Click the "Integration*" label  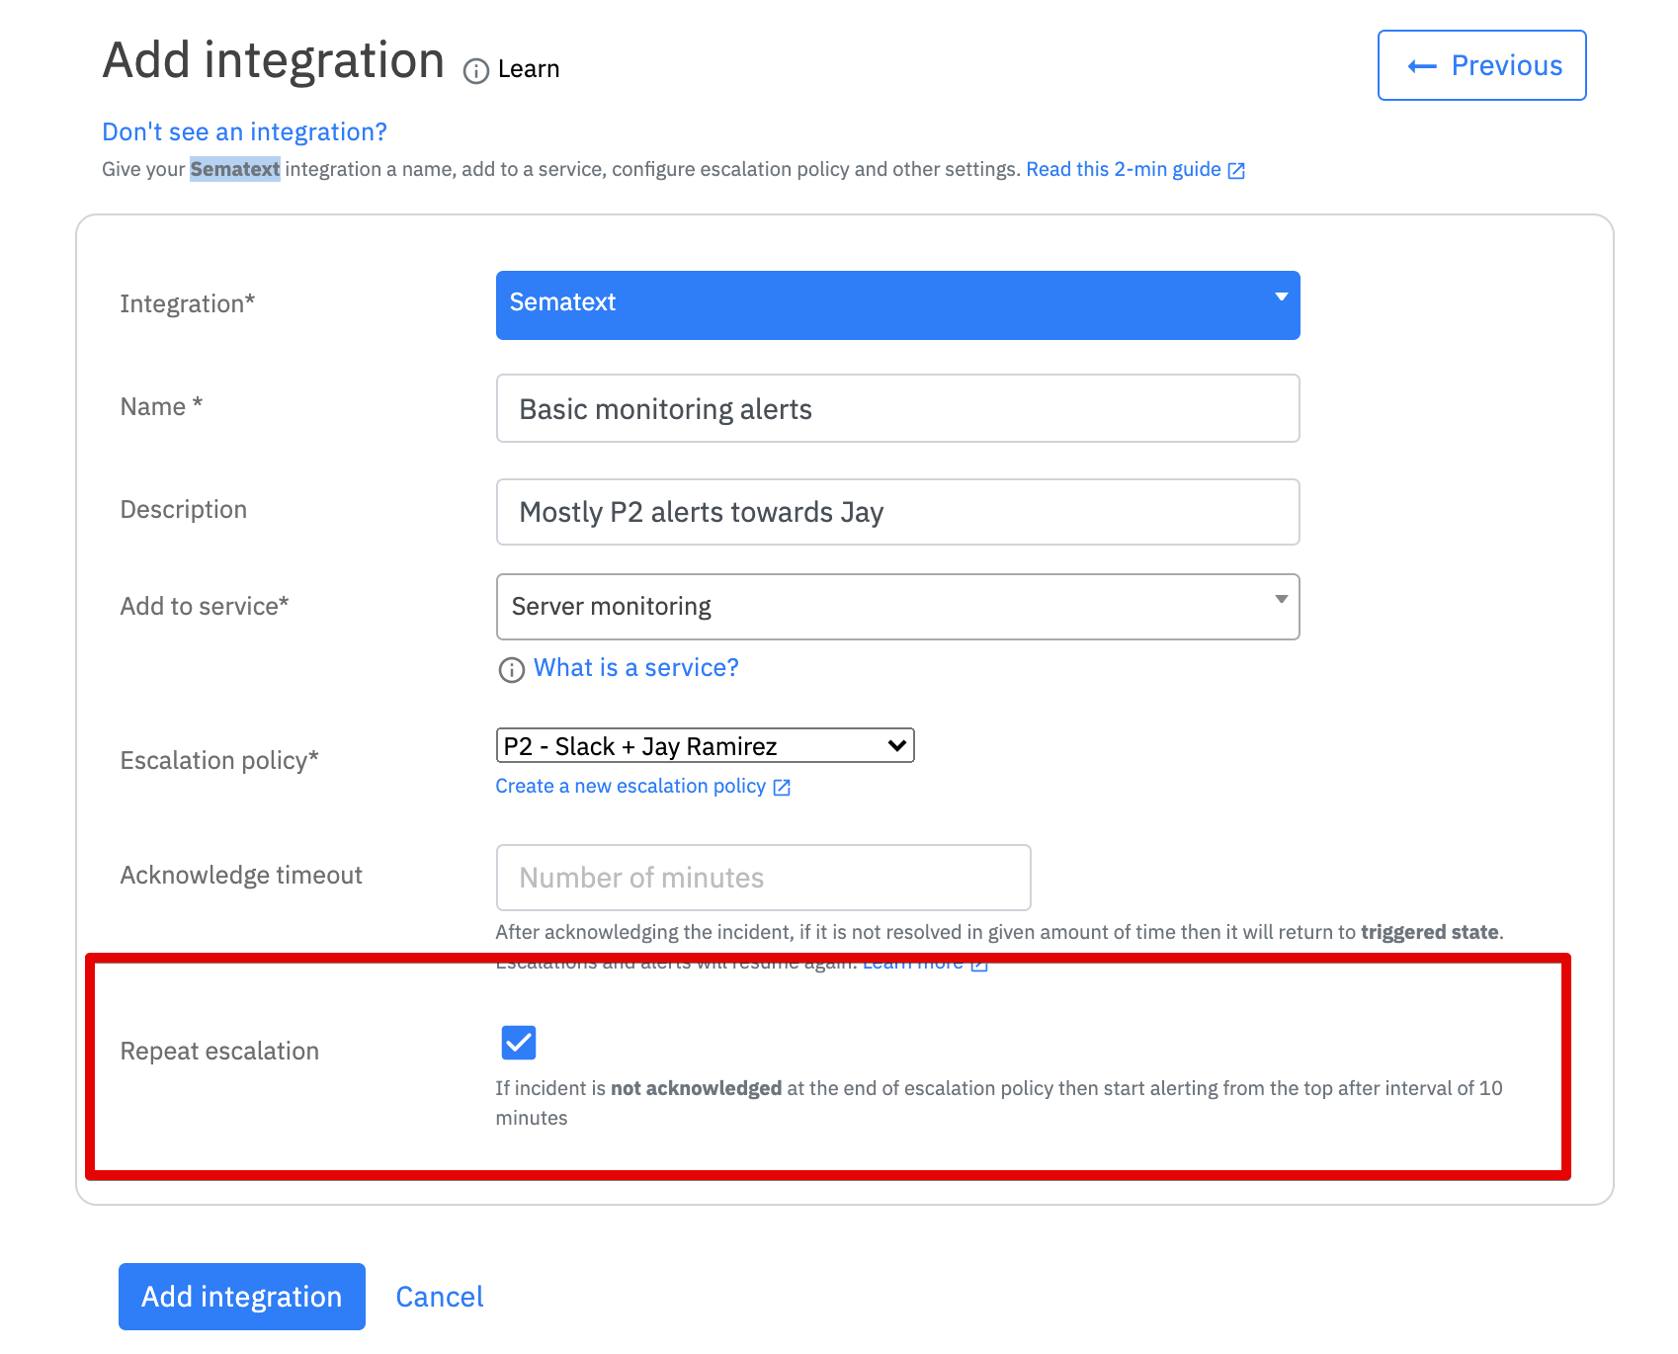pos(188,303)
